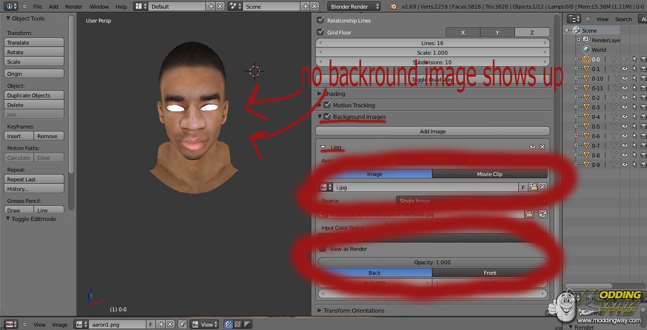Click the Add Image button
Viewport: 647px width, 330px height.
(432, 131)
